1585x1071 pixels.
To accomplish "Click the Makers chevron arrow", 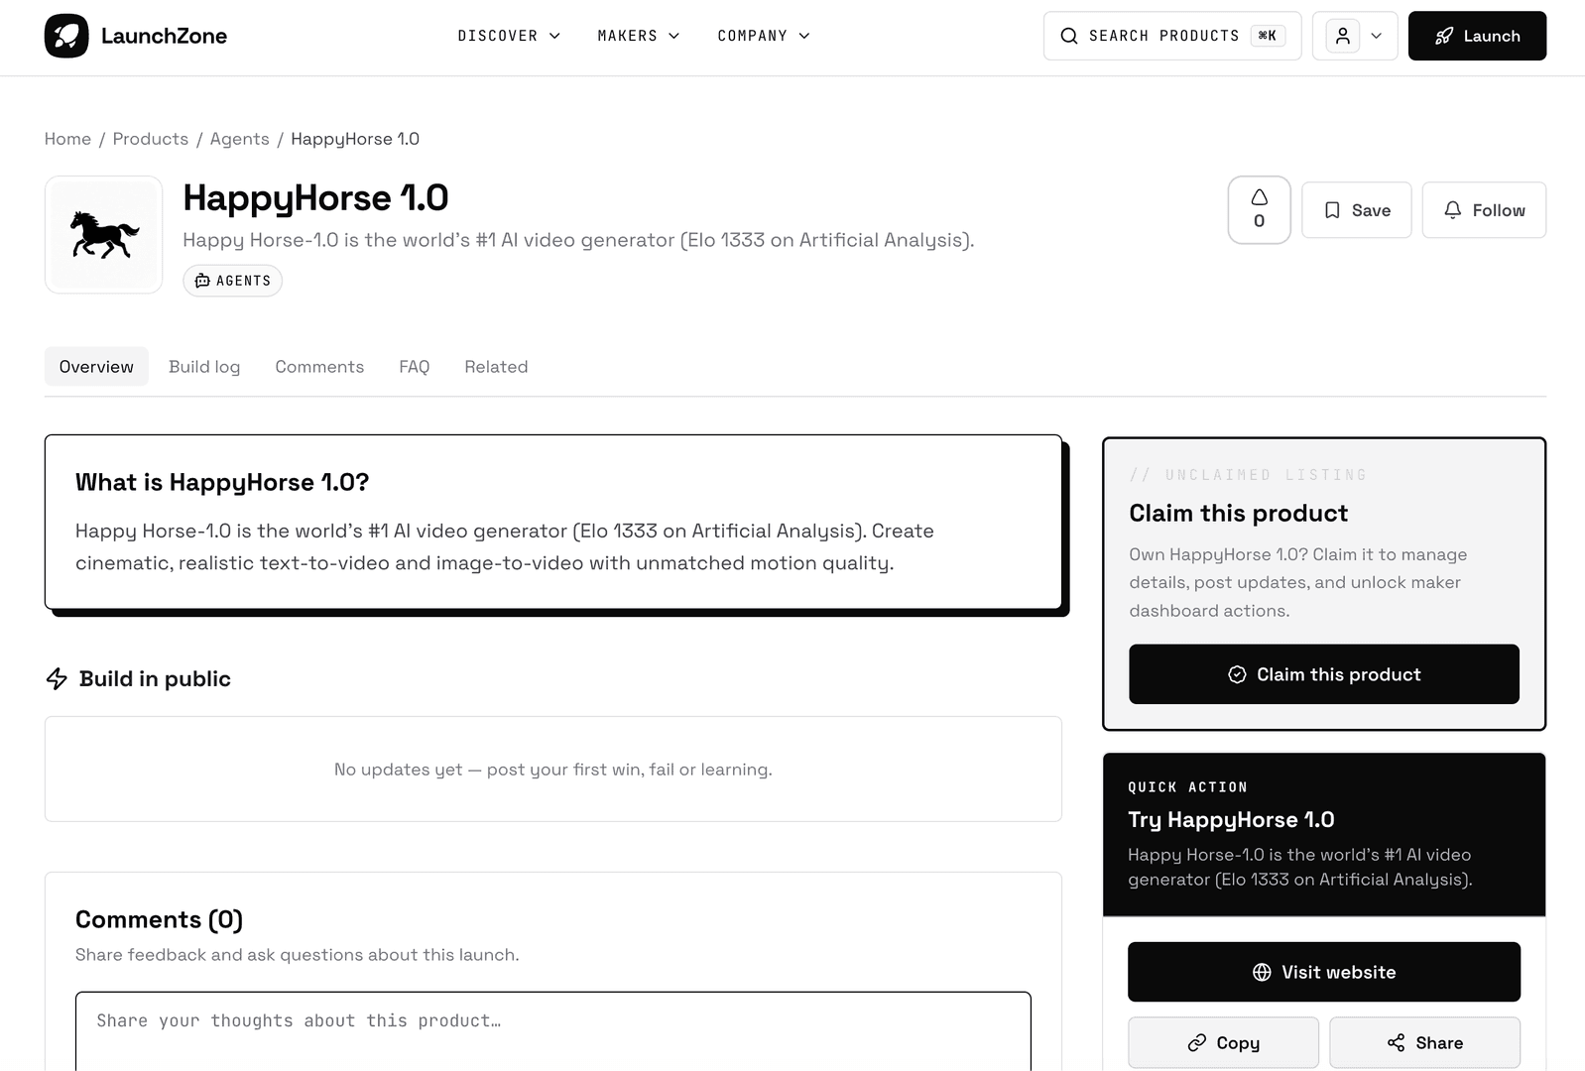I will coord(673,36).
